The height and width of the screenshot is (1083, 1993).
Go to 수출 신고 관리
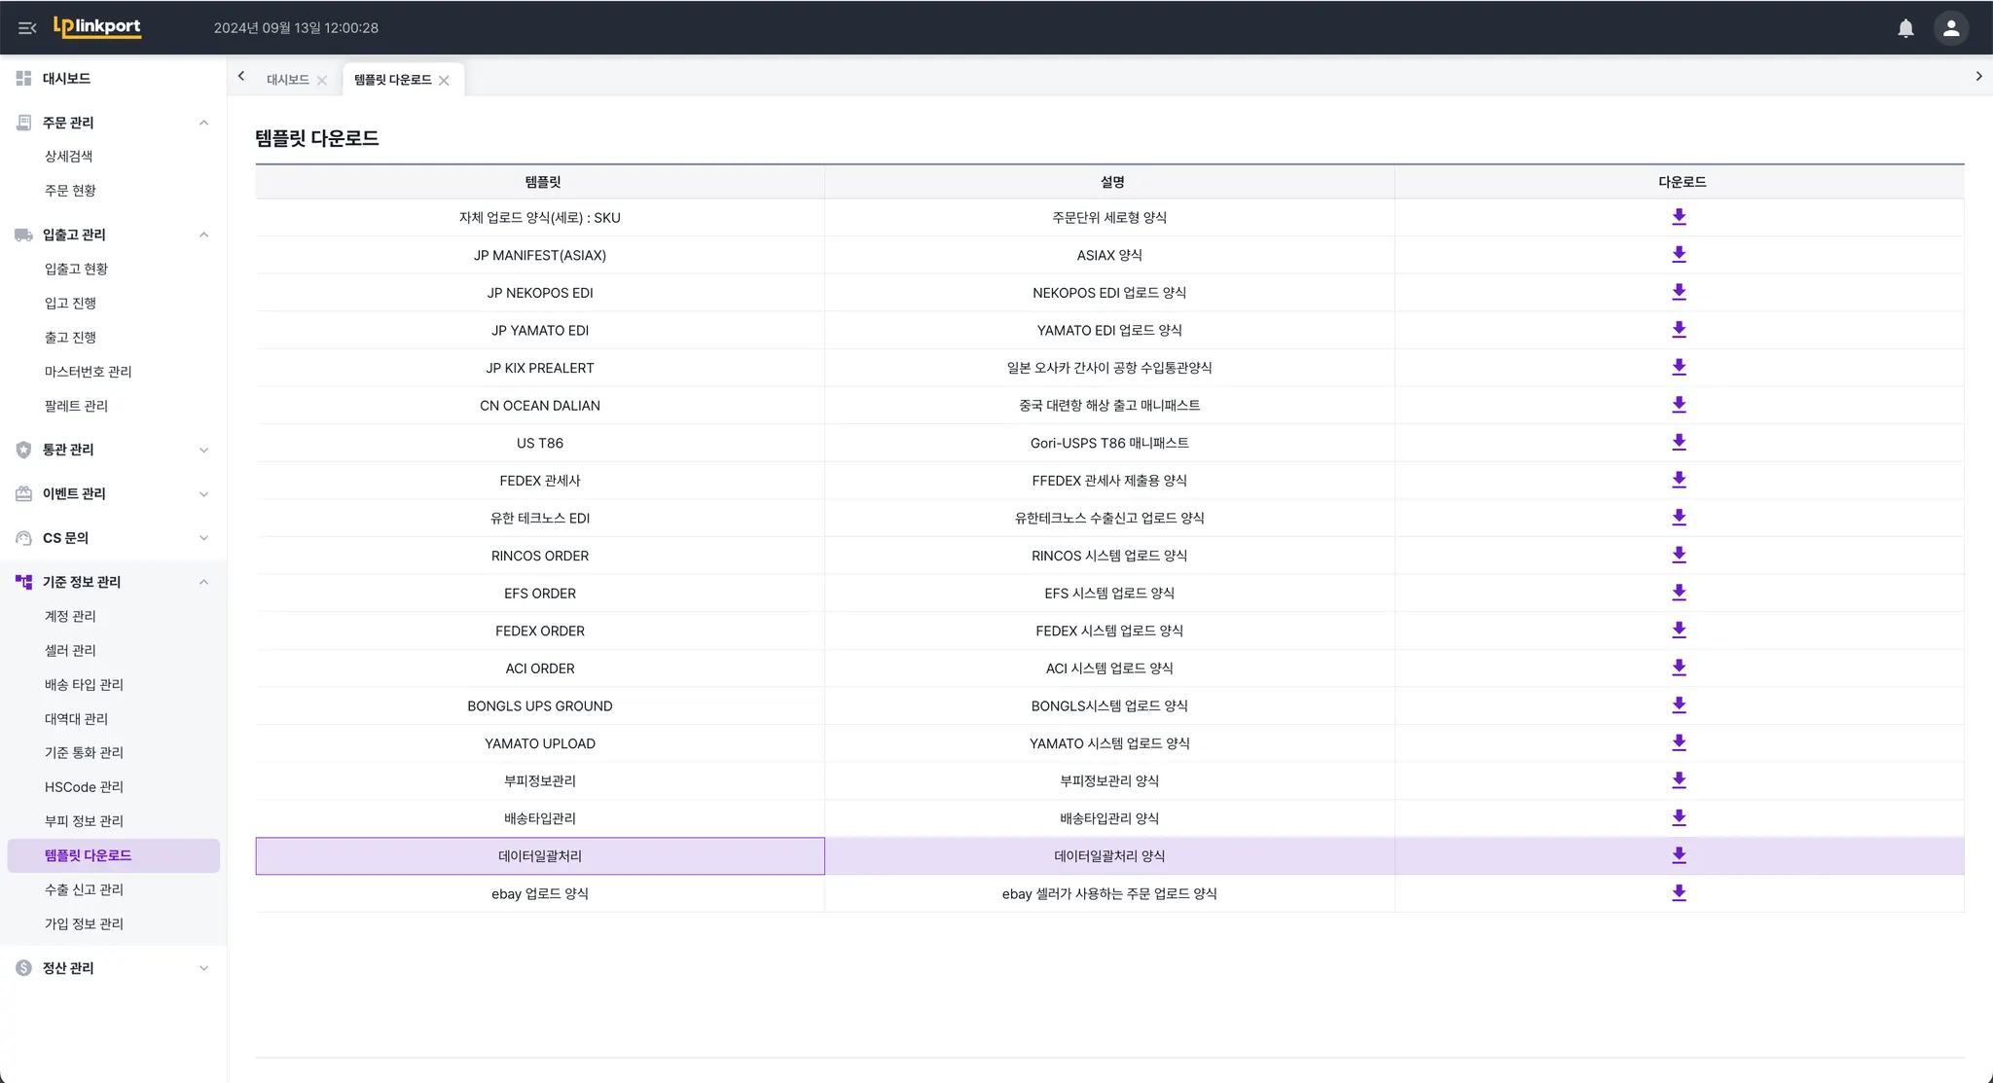pos(84,889)
